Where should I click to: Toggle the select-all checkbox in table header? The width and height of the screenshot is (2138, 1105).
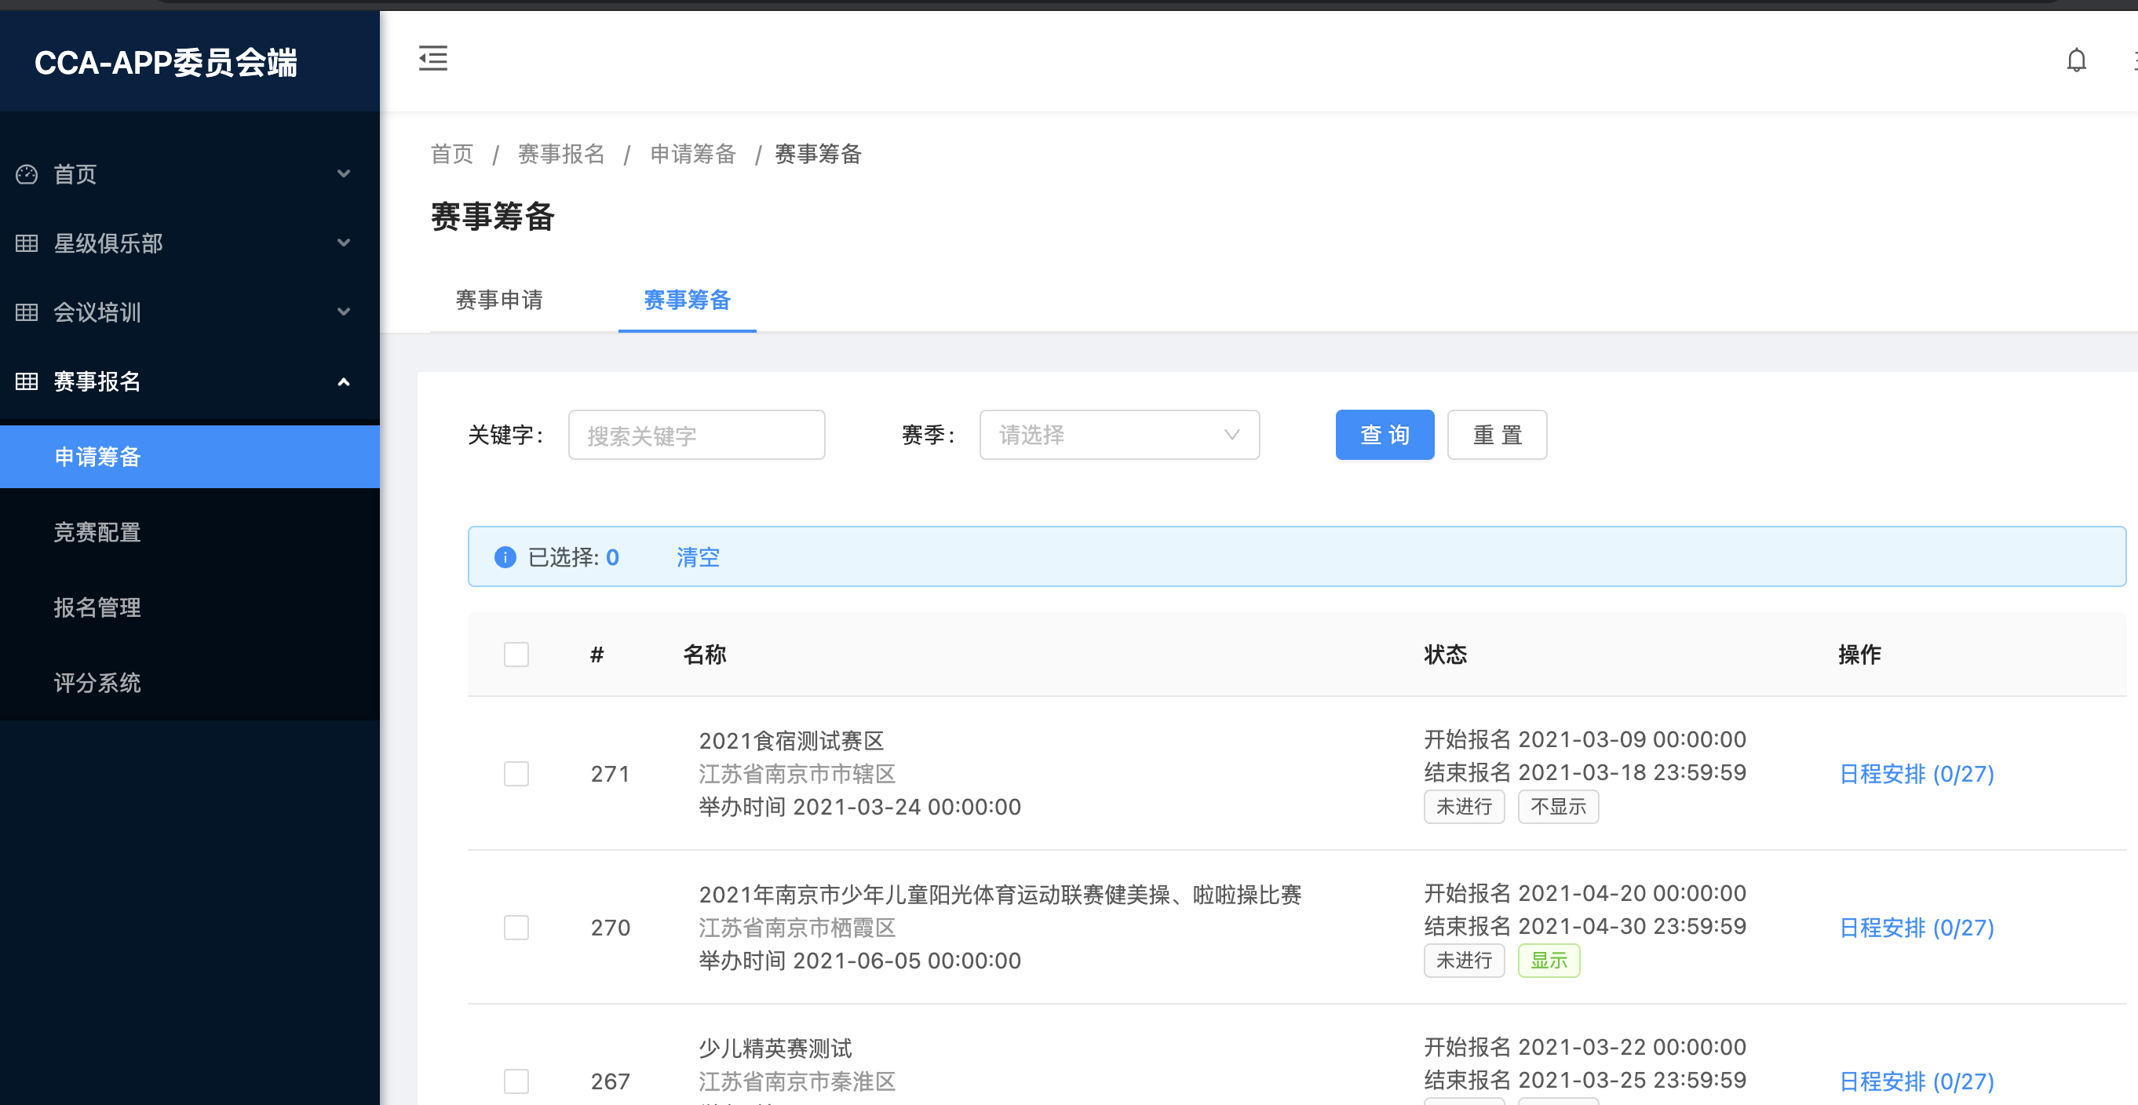pyautogui.click(x=516, y=655)
